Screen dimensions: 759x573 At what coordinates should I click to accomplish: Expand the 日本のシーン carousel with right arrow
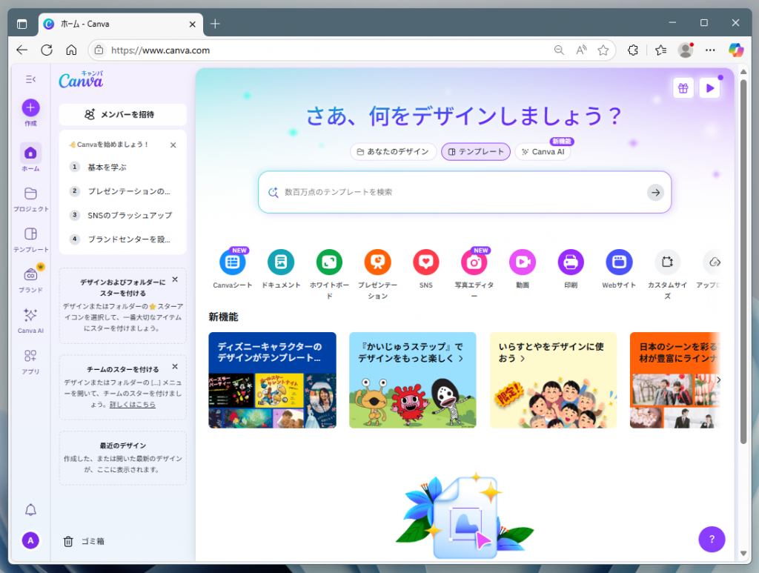pyautogui.click(x=717, y=380)
